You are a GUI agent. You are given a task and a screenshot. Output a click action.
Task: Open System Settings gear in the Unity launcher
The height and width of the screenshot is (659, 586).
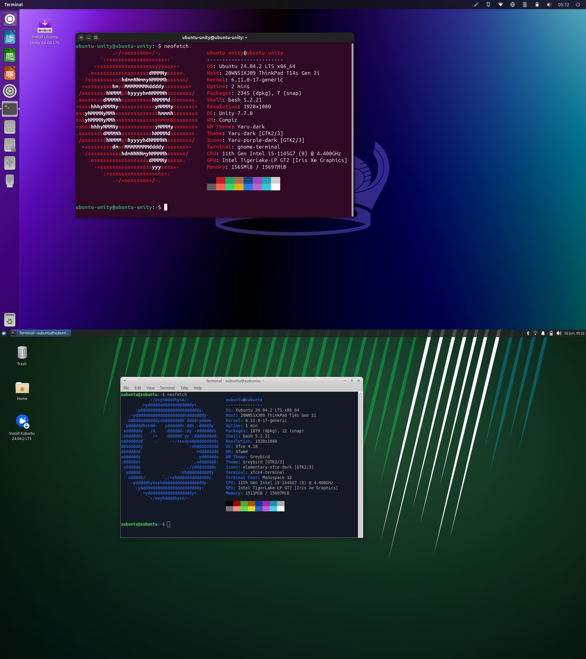coord(10,91)
